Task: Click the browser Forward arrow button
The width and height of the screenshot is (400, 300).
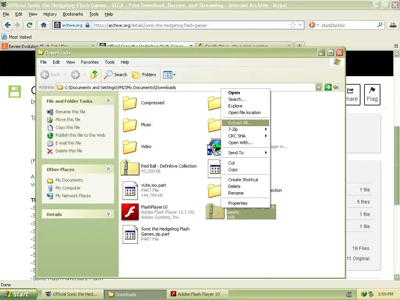Action: (x=17, y=25)
